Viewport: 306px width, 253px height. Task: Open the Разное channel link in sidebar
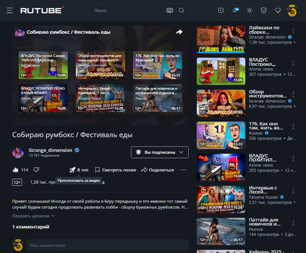tap(256, 229)
